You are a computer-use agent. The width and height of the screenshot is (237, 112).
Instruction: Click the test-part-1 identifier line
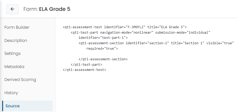pos(103,38)
